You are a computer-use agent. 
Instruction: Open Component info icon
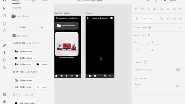150,28
